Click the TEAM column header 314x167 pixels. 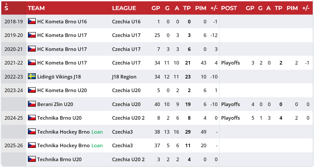(36, 8)
